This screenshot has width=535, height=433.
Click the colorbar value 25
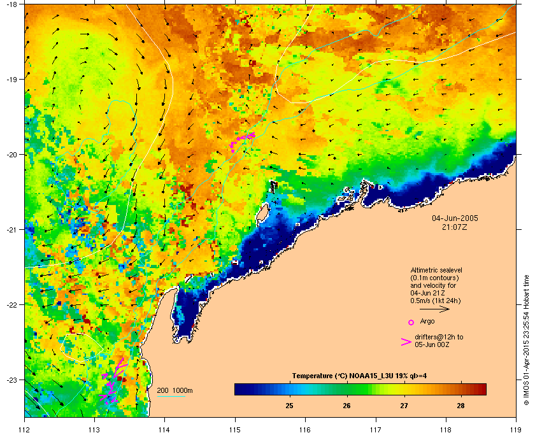[x=289, y=406]
